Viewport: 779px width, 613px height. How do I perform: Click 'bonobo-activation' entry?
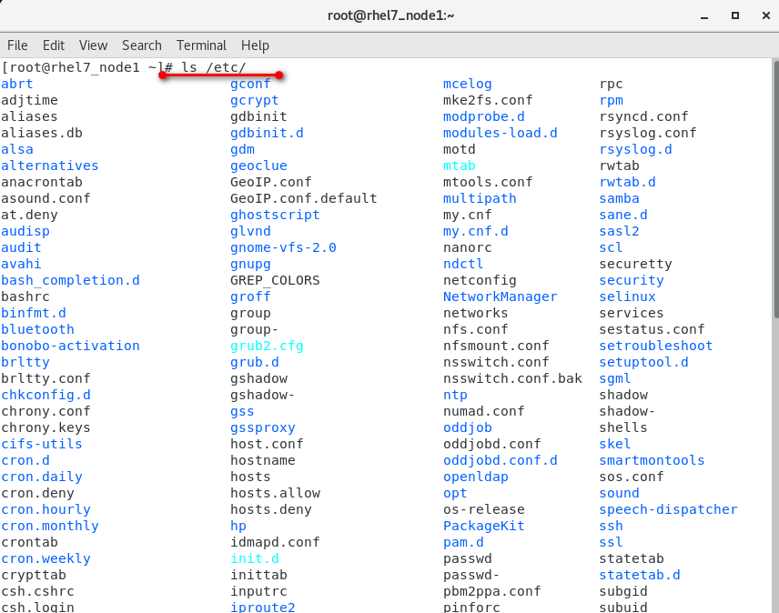click(x=70, y=346)
